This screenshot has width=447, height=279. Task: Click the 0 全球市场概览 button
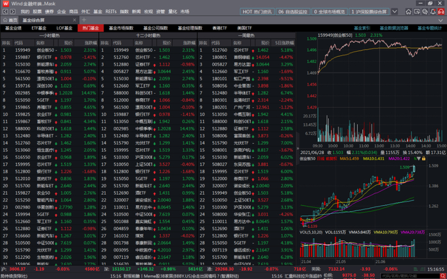[330, 11]
